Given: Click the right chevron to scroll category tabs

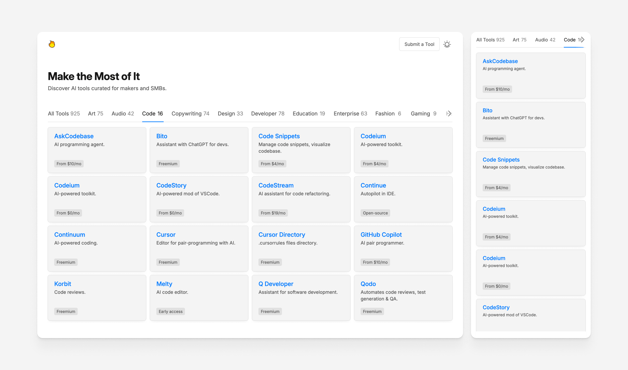Looking at the screenshot, I should [449, 113].
